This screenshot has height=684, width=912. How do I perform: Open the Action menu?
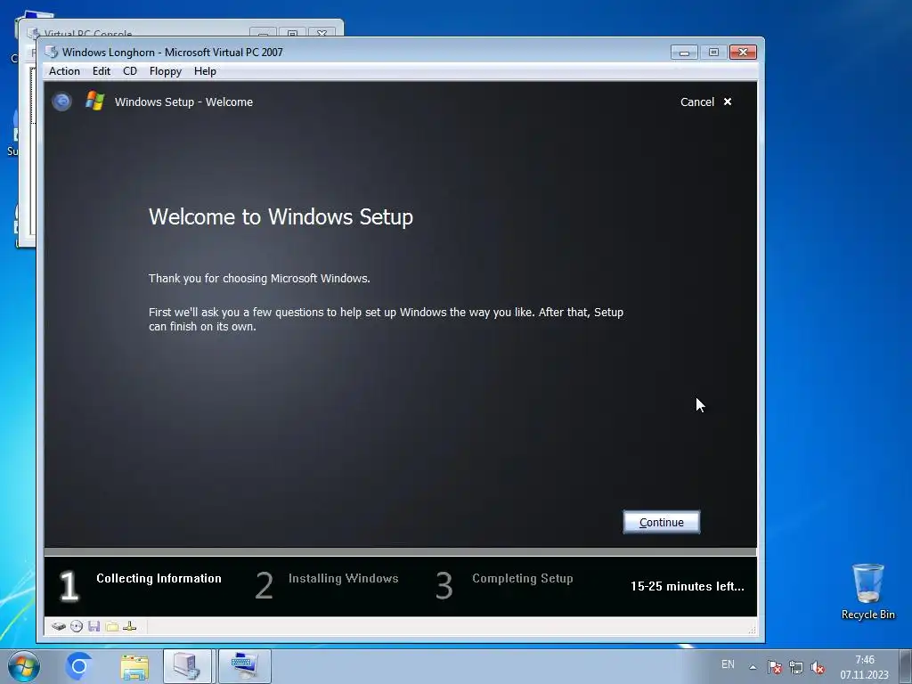[64, 71]
